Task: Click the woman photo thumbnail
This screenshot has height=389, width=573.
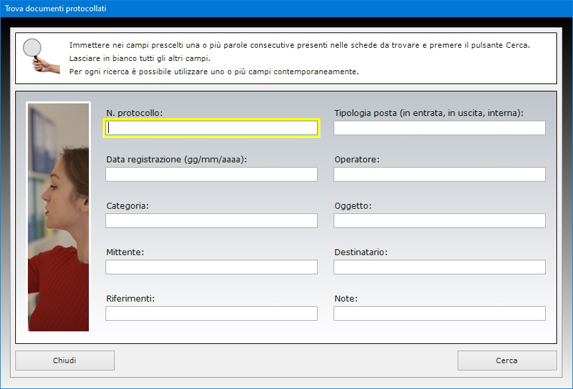Action: pyautogui.click(x=58, y=217)
